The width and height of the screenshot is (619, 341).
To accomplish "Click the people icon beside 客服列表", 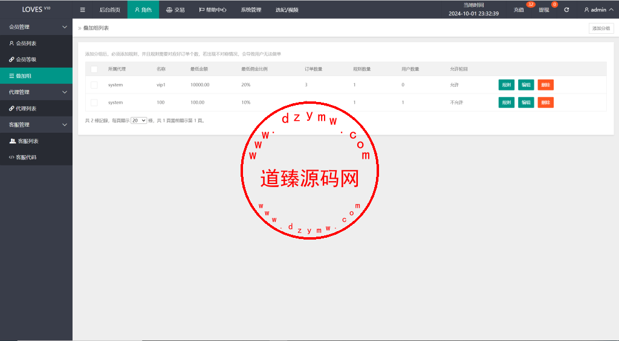I will 13,141.
